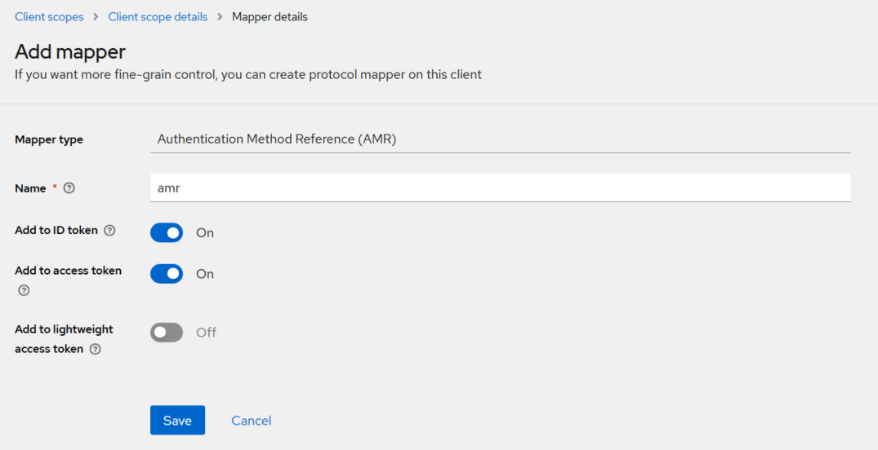
Task: Show help tooltip for Add to ID token
Action: click(x=109, y=231)
